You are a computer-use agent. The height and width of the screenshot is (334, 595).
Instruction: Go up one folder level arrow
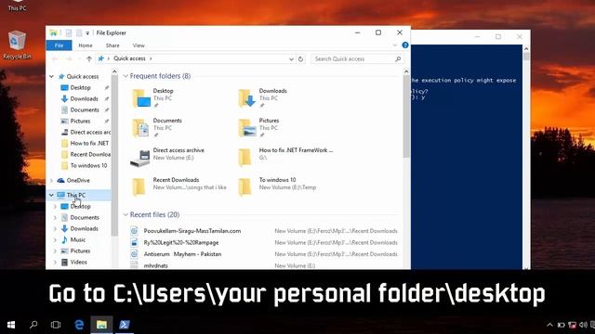click(89, 58)
